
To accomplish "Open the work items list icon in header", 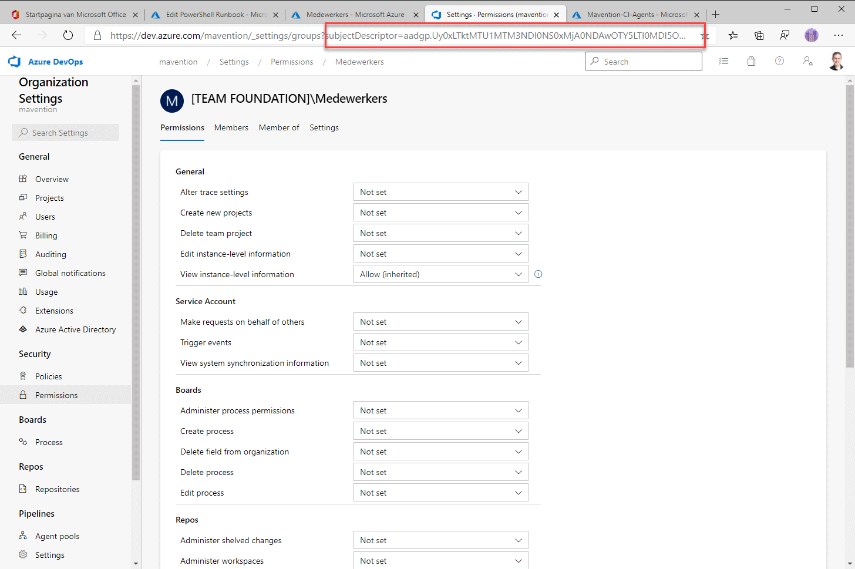I will click(x=723, y=61).
